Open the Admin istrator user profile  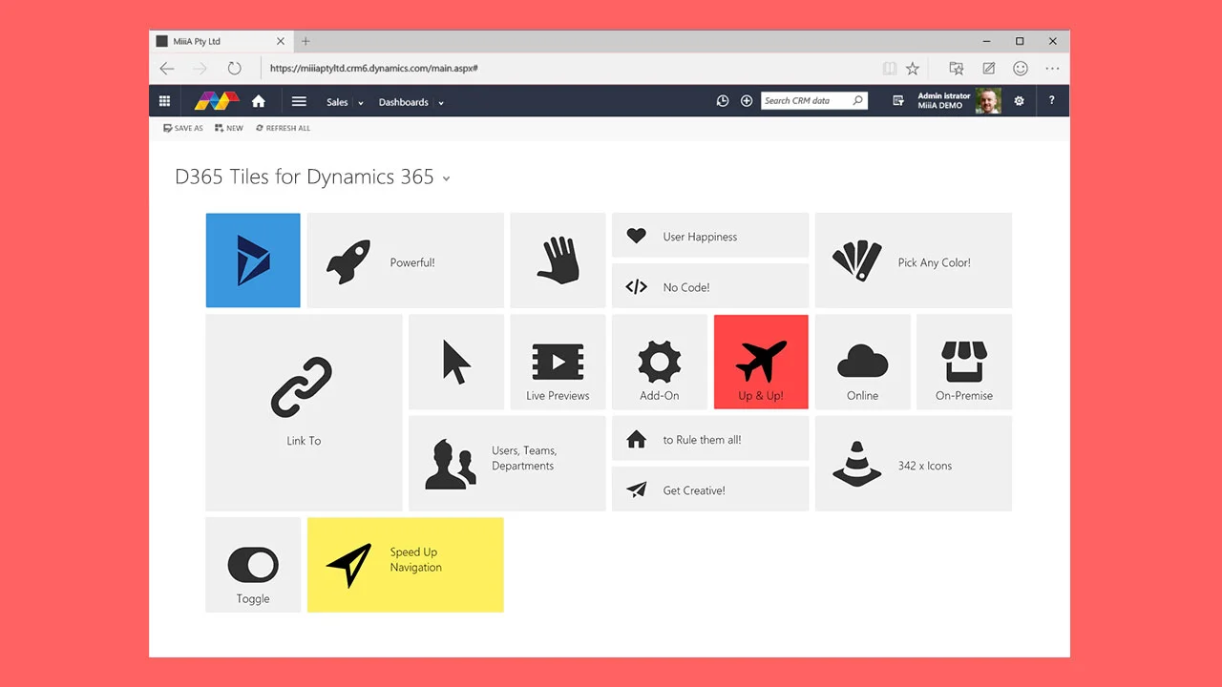coord(943,100)
